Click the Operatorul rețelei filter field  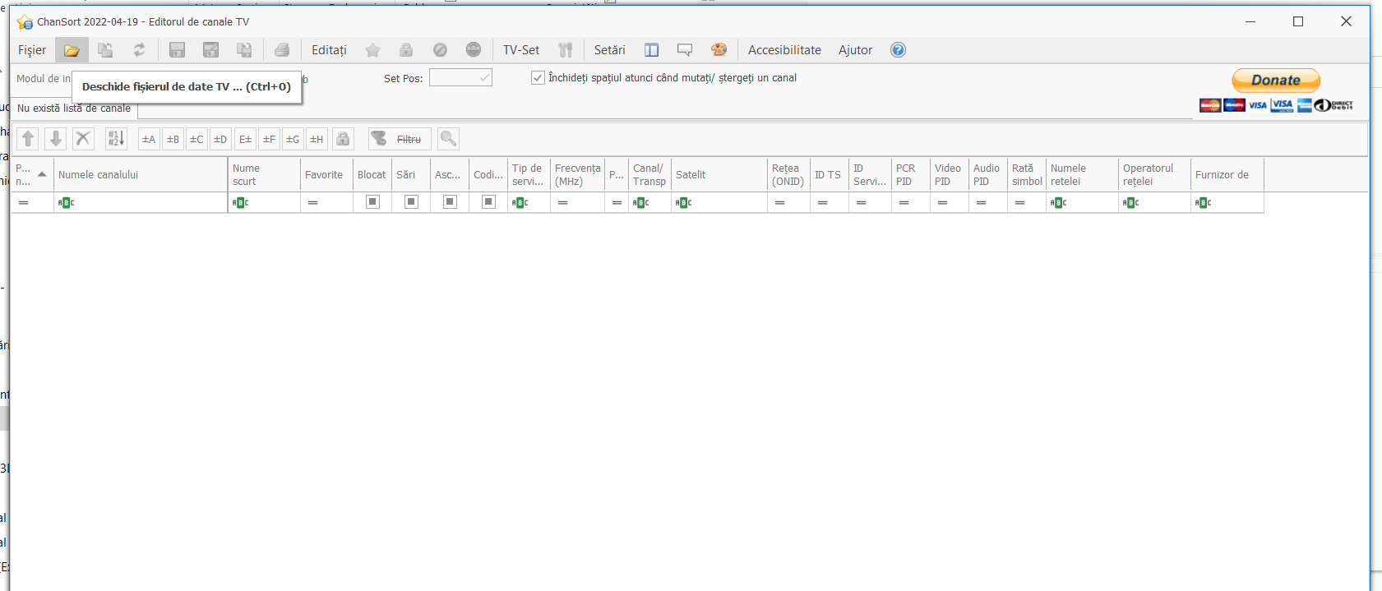point(1154,202)
